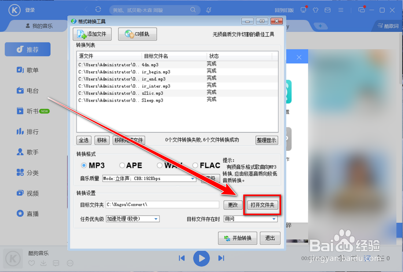The image size is (403, 272).
Task: Open 排行 in the sidebar
Action: [28, 132]
